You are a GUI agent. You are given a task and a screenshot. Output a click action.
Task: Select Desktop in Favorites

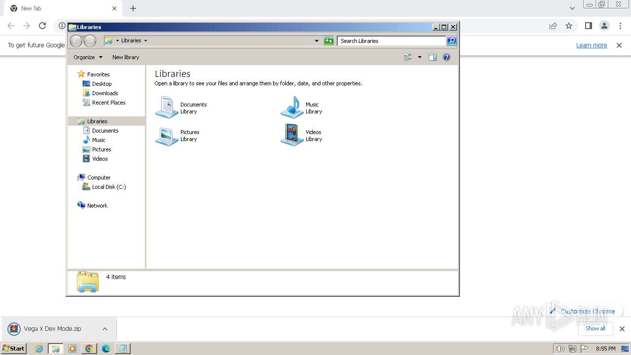pyautogui.click(x=102, y=84)
